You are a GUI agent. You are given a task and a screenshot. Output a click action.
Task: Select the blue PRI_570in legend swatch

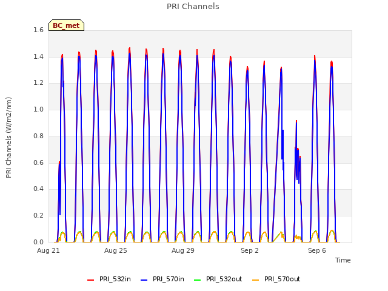144,280
